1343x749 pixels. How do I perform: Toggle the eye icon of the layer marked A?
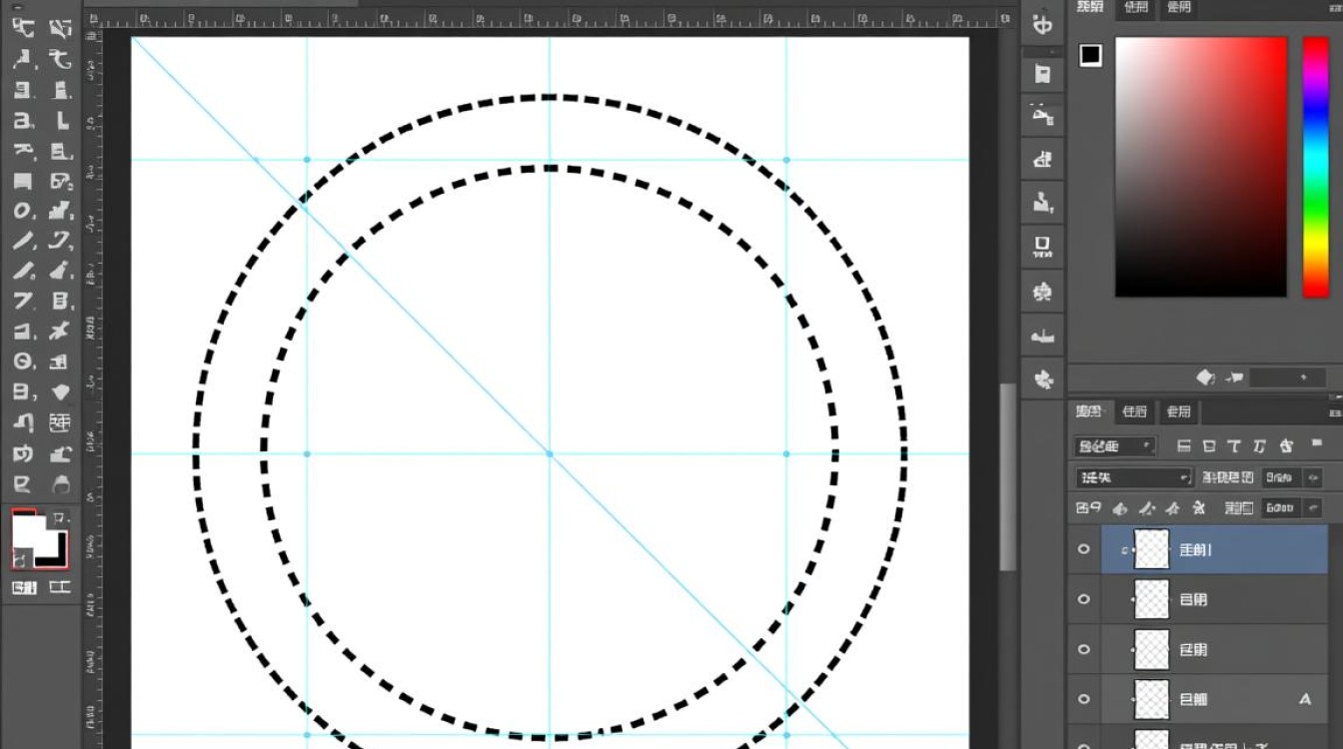pos(1084,699)
